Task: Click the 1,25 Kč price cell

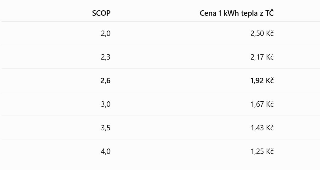Action: pyautogui.click(x=262, y=152)
